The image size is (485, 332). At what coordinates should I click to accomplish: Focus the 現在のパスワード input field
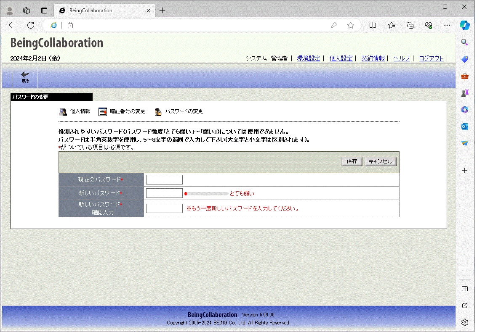(164, 179)
